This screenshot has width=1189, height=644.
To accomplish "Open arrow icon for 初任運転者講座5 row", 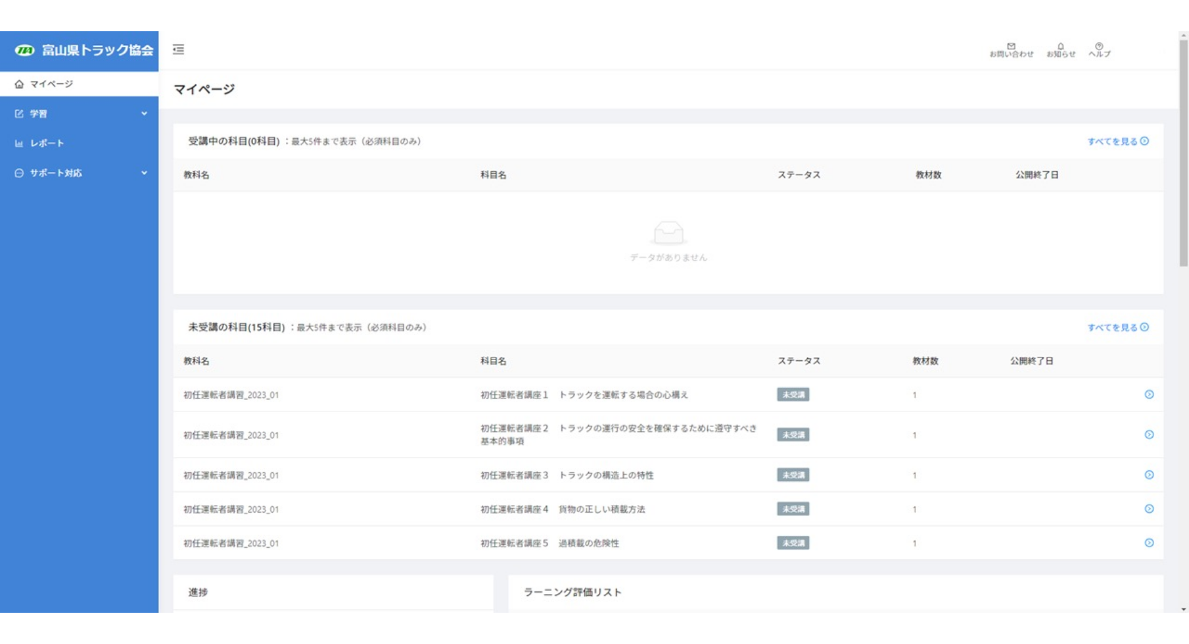I will point(1149,543).
